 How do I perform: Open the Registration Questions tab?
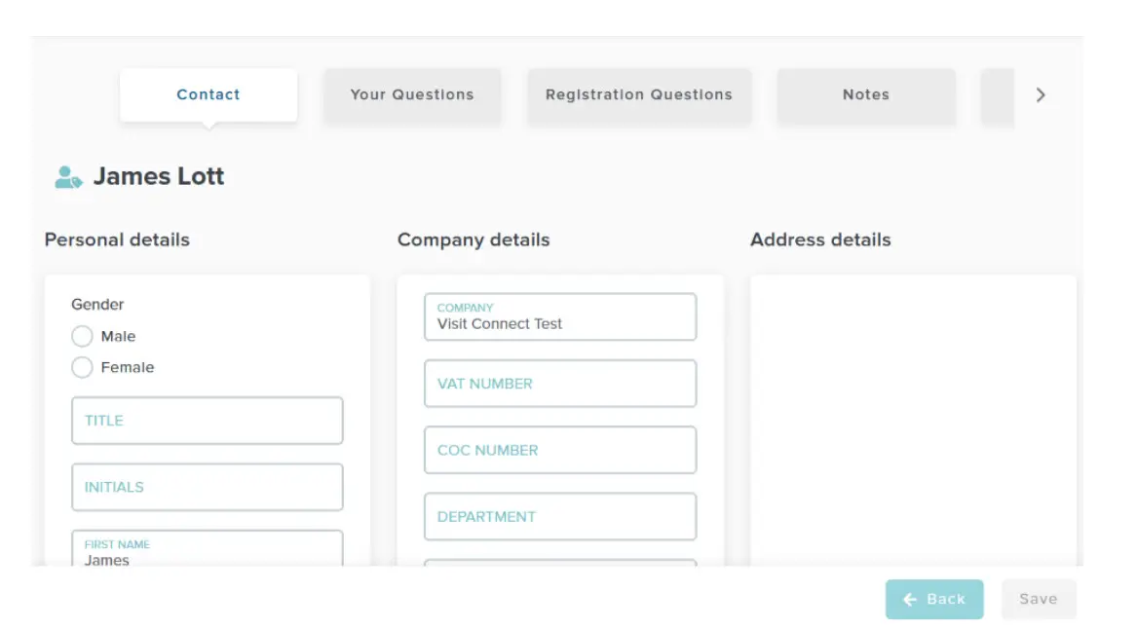pos(638,94)
